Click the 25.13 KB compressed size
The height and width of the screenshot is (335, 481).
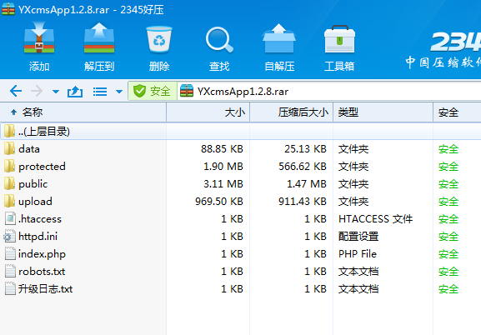pos(306,149)
